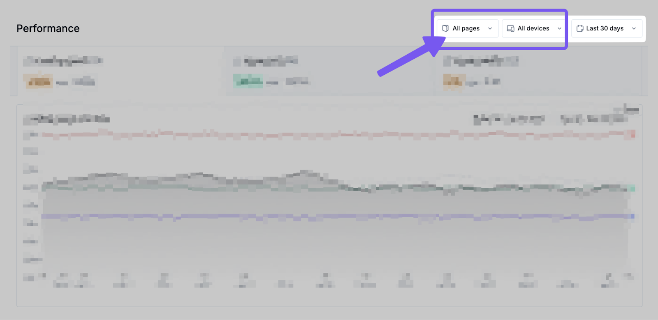Open the All devices dropdown
Image resolution: width=658 pixels, height=320 pixels.
(x=533, y=28)
